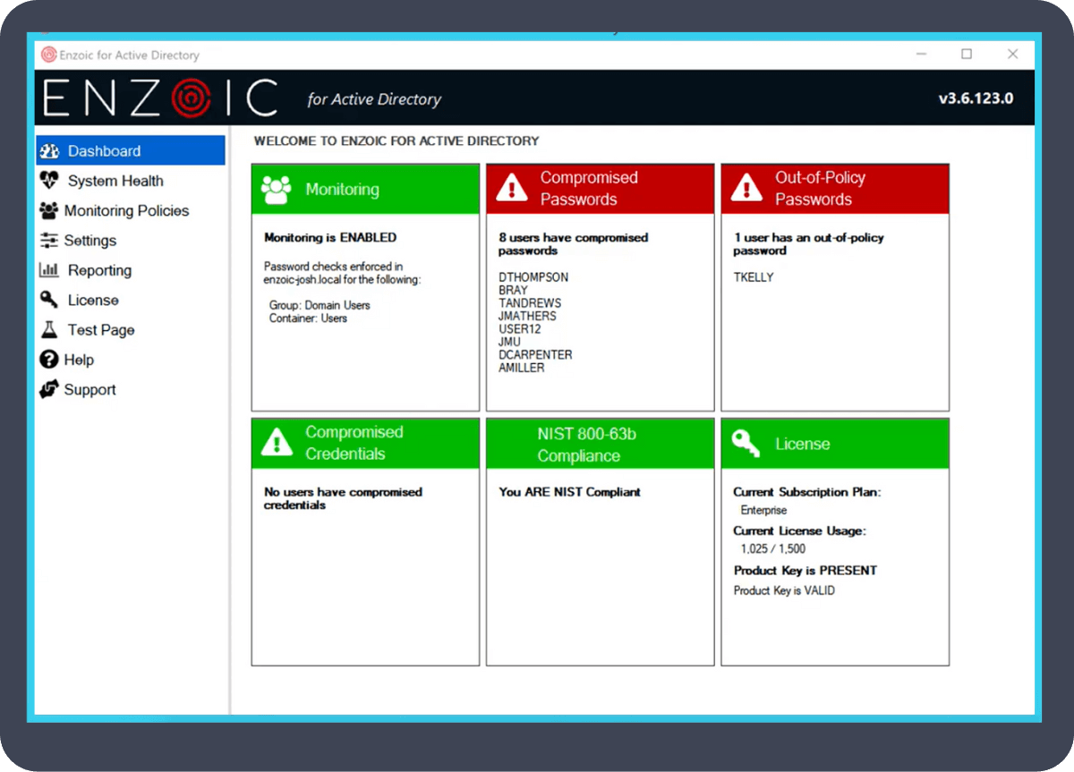This screenshot has height=772, width=1074.
Task: Select user AMILLER in compromised list
Action: tap(522, 368)
